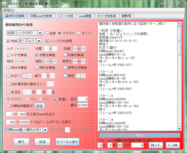Select the ダイパ radio button
The height and width of the screenshot is (153, 187).
(x=79, y=33)
